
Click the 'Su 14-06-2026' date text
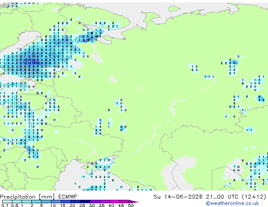click(178, 197)
